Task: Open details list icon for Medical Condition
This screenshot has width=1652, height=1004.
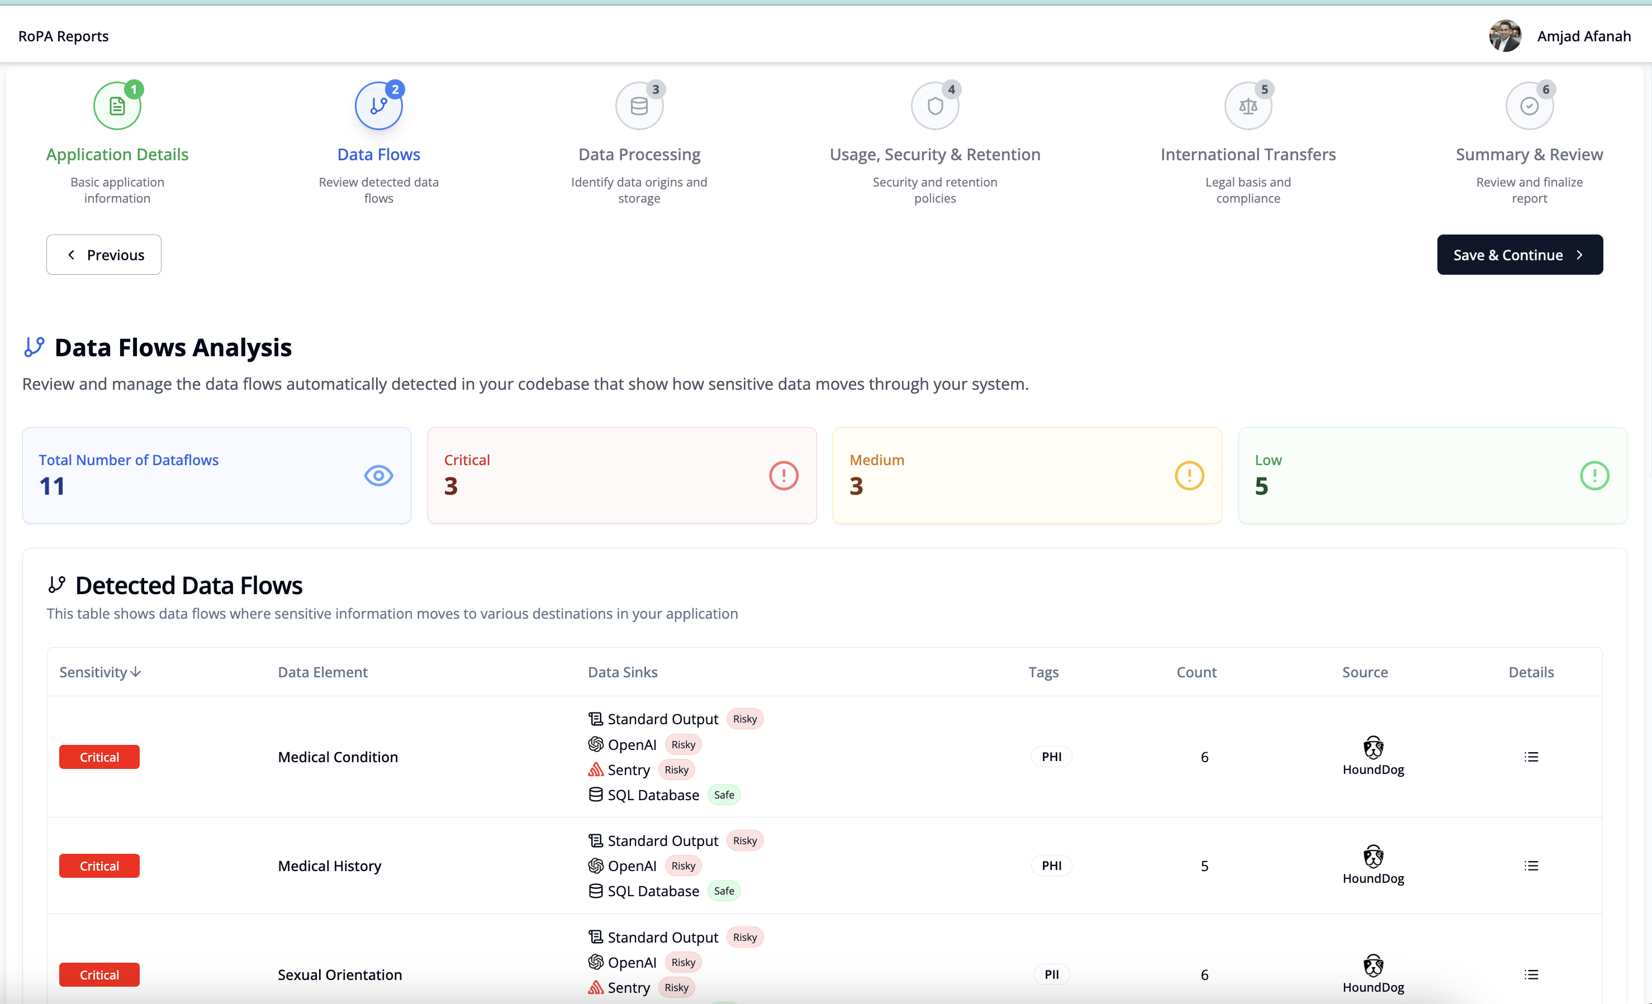Action: (x=1531, y=757)
